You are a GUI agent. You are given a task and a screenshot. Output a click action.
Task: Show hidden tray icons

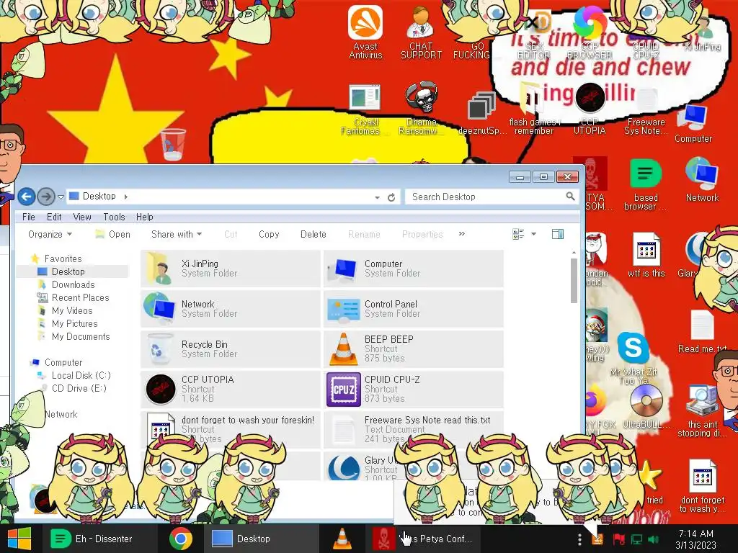[x=579, y=539]
